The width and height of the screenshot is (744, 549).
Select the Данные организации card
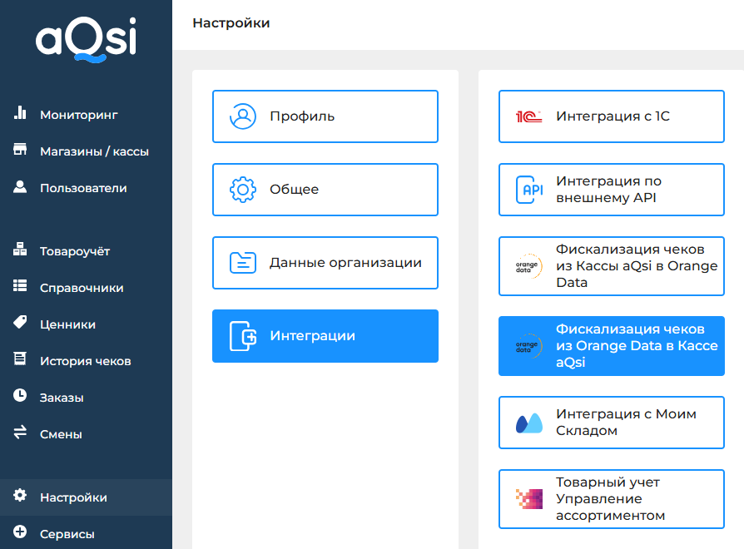[x=325, y=263]
